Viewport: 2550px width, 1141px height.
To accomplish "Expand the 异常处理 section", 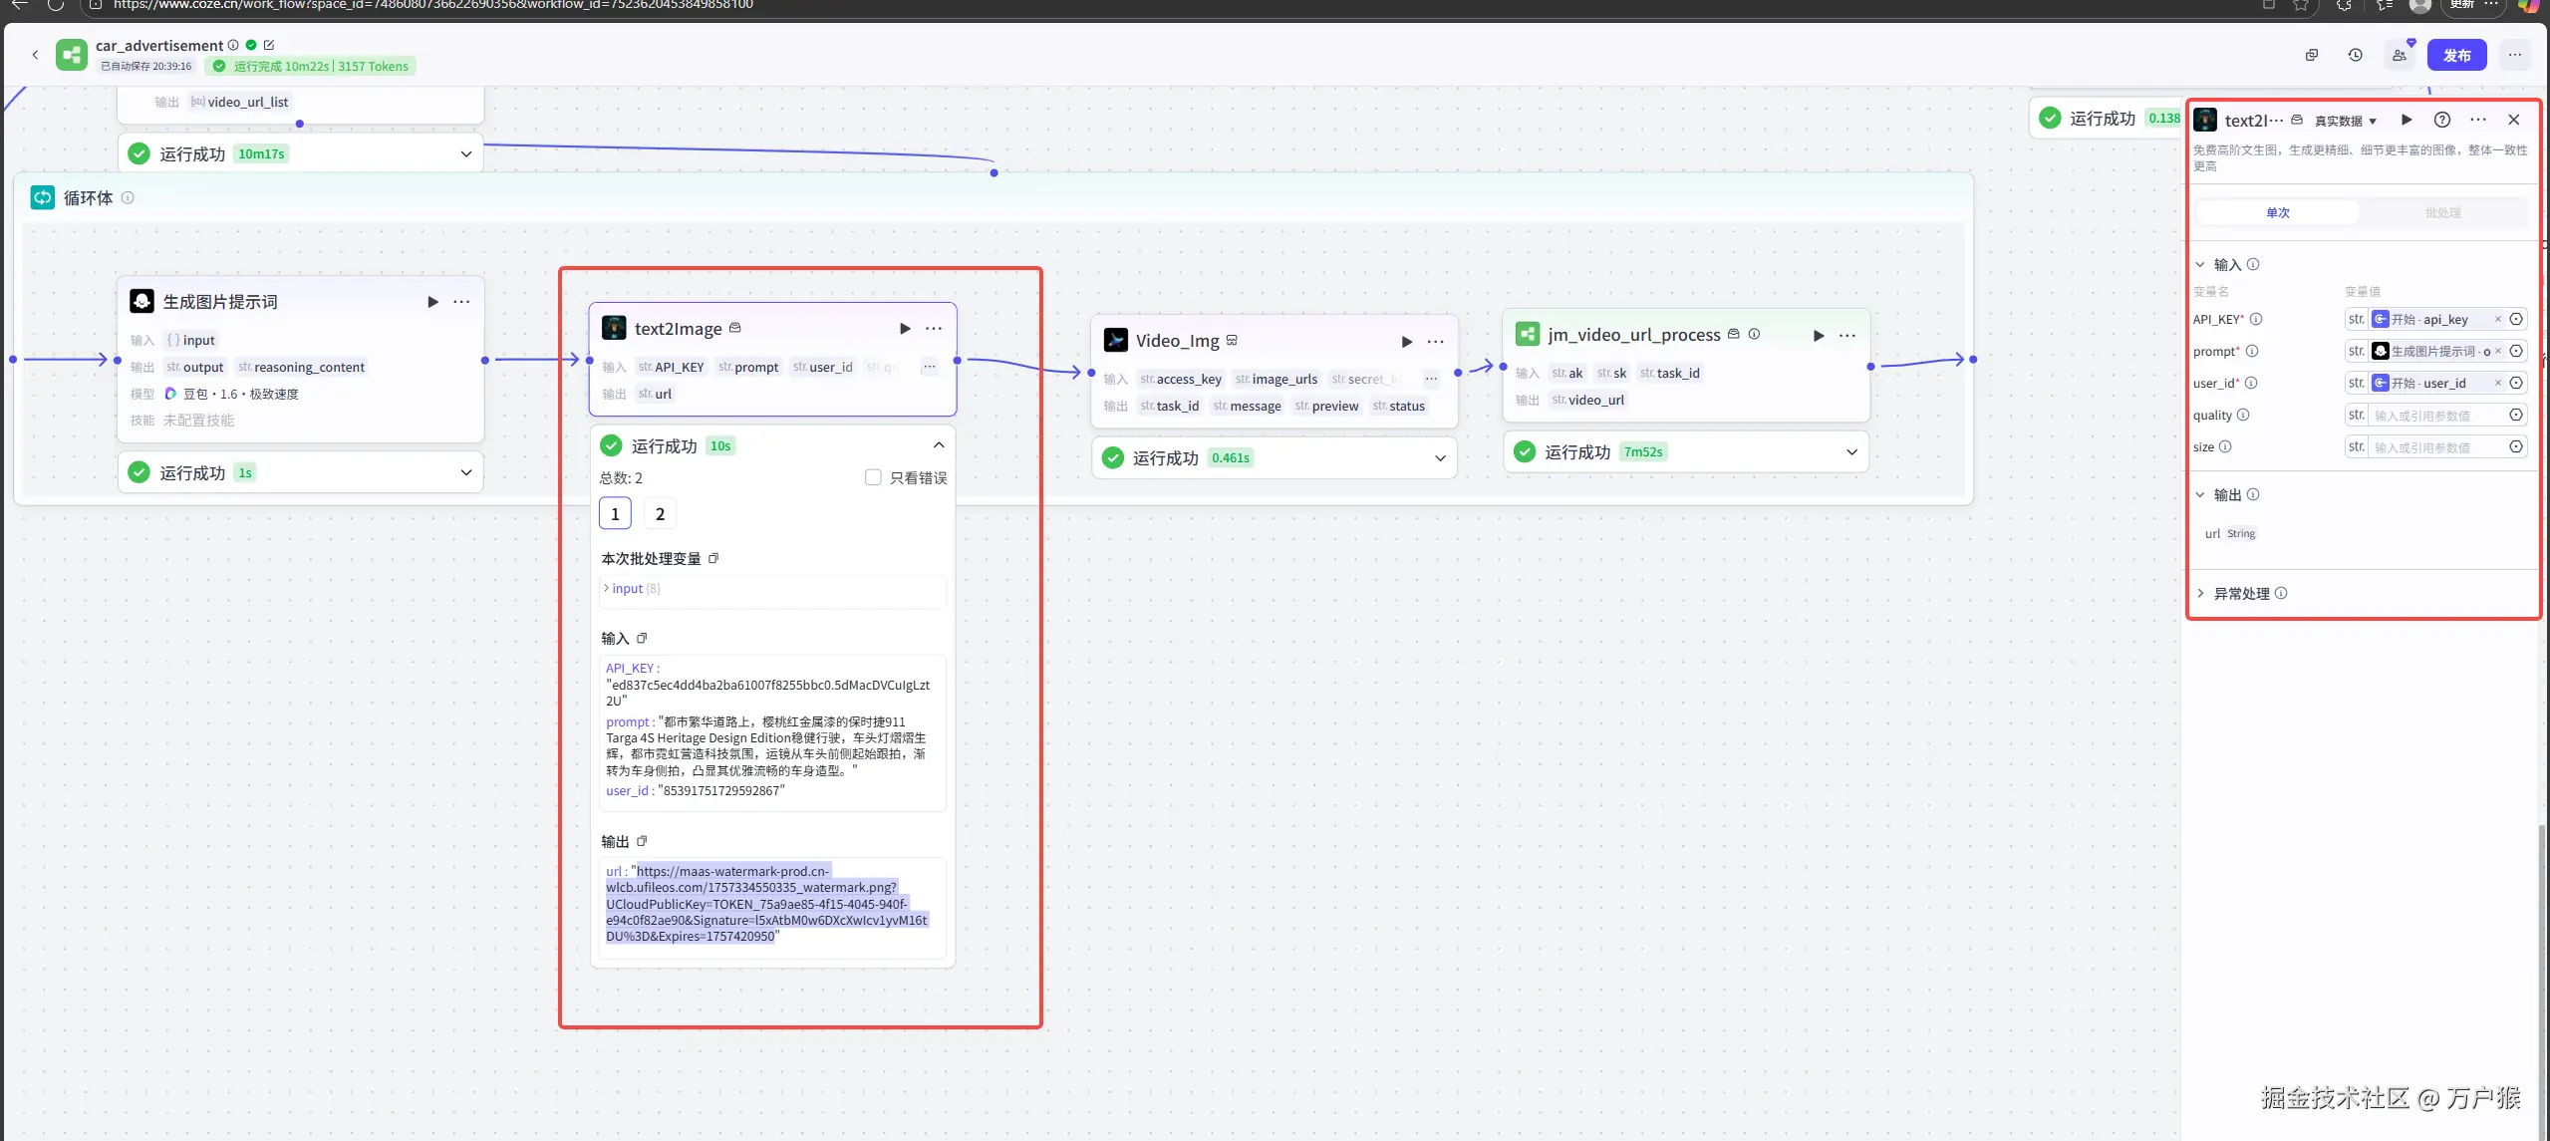I will [2241, 594].
